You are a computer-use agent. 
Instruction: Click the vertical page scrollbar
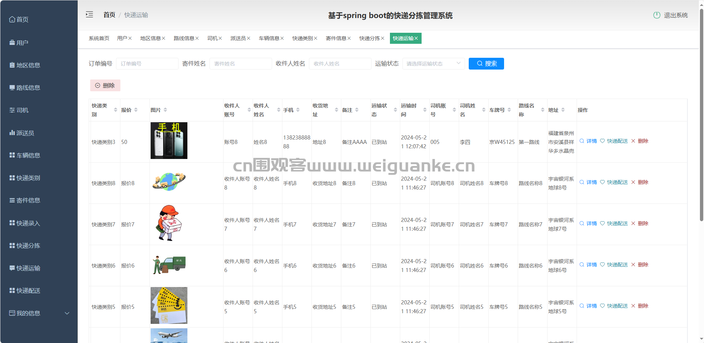click(701, 110)
